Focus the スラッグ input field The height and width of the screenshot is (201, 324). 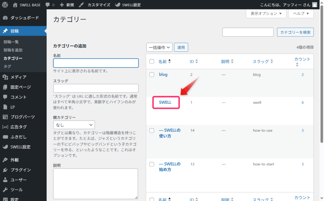[x=96, y=88]
